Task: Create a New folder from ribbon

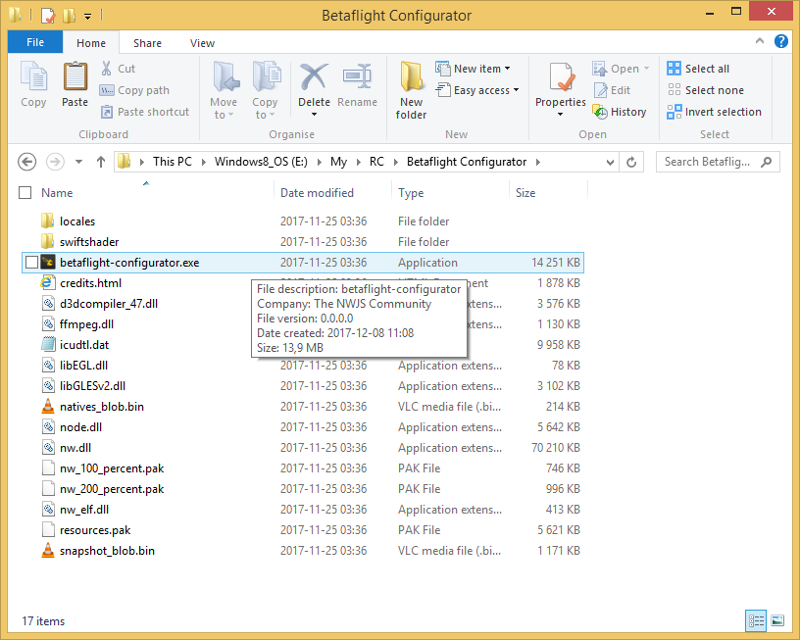Action: [411, 91]
